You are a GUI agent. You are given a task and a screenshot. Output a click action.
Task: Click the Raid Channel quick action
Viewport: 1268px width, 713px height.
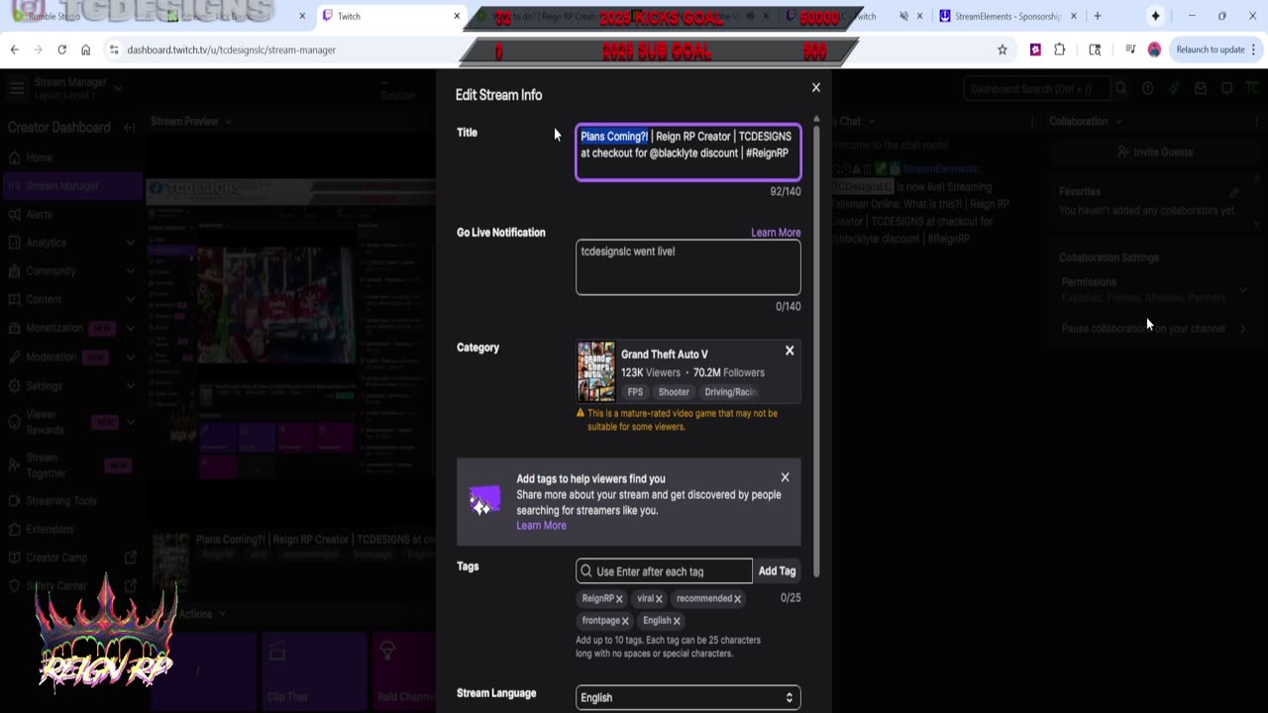pos(406,670)
